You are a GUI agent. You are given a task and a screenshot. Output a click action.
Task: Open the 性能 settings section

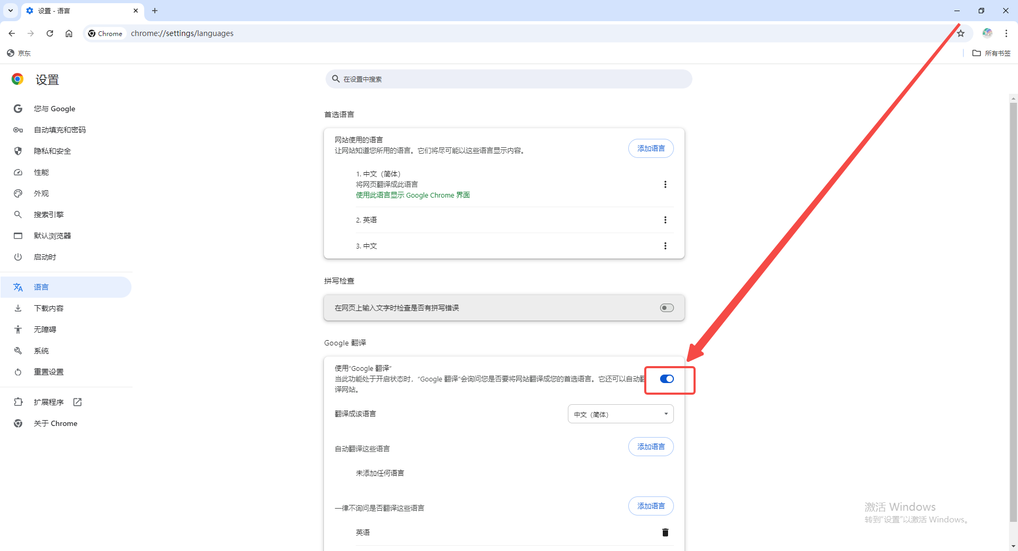(x=66, y=172)
